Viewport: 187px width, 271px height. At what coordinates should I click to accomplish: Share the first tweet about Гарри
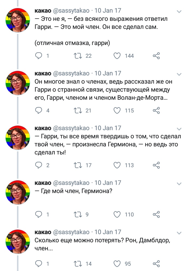click(x=156, y=56)
